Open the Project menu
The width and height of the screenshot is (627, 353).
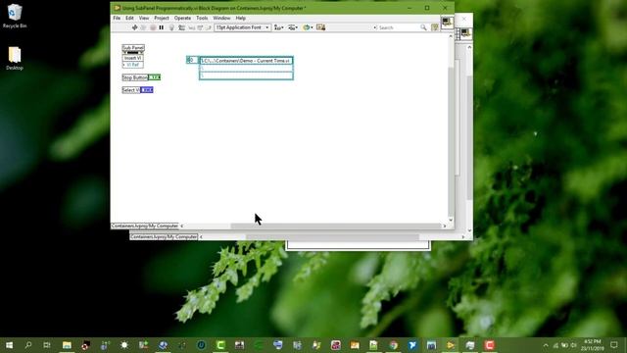(162, 18)
